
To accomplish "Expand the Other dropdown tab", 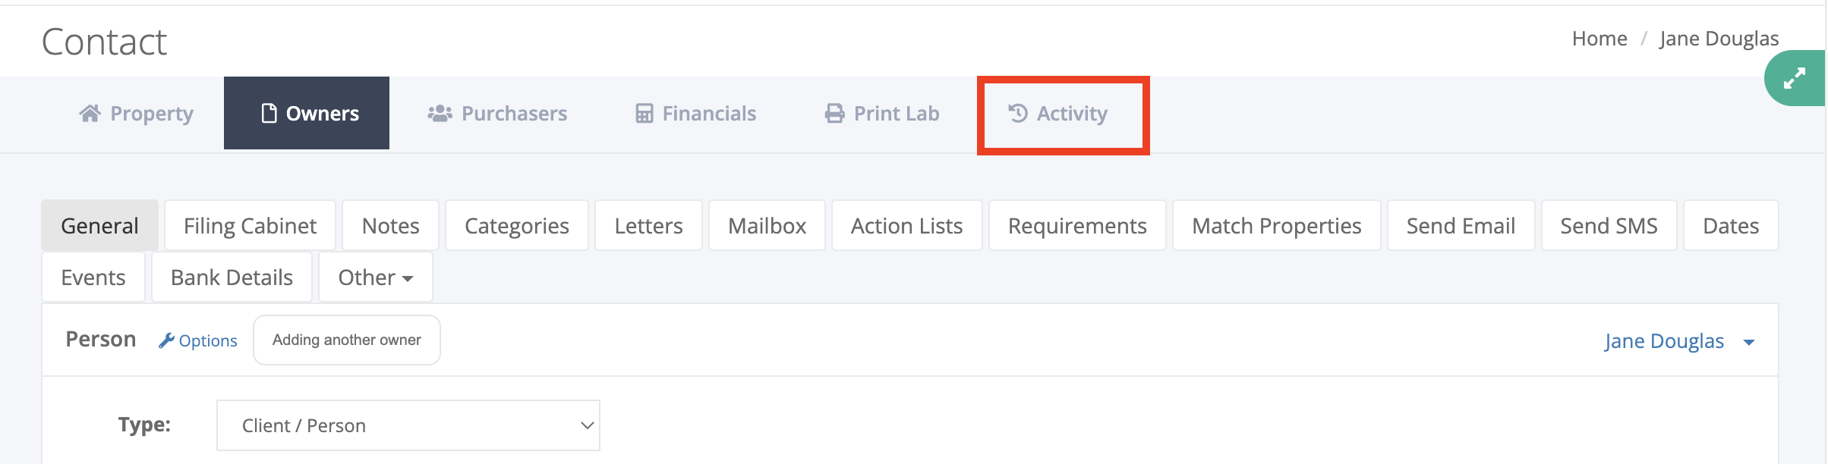I will 376,277.
